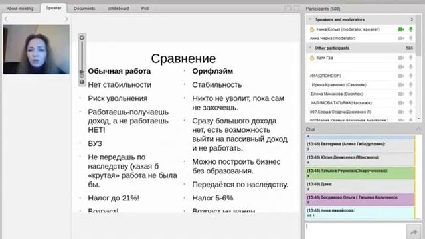Open the Poll tab
This screenshot has height=239, width=425.
click(145, 9)
